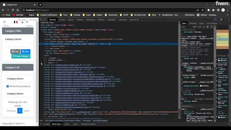Bookmark this page with the star icon
This screenshot has height=130, width=231.
point(202,10)
